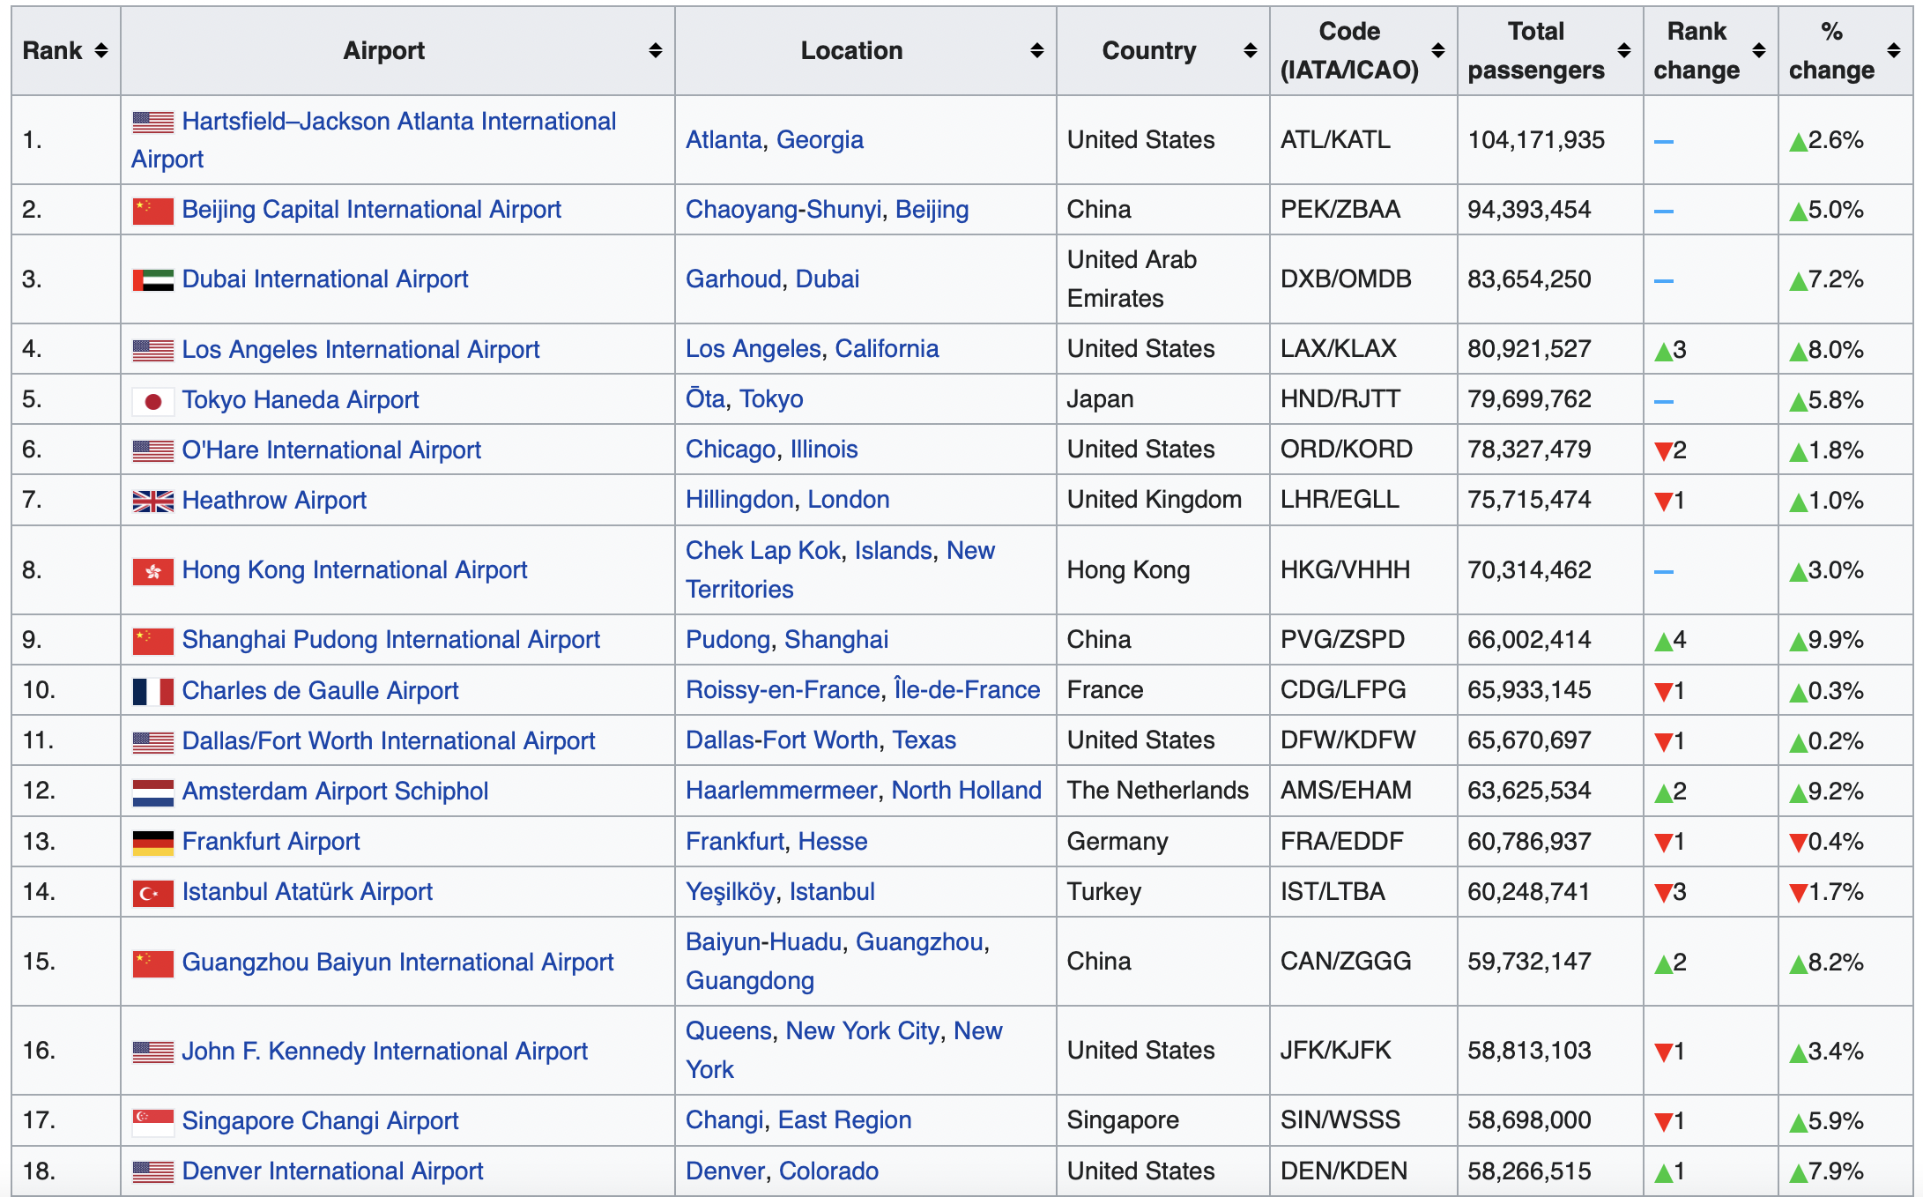Click the Turkey flag beside Istanbul Atatürk
1923x1197 pixels.
click(x=152, y=893)
